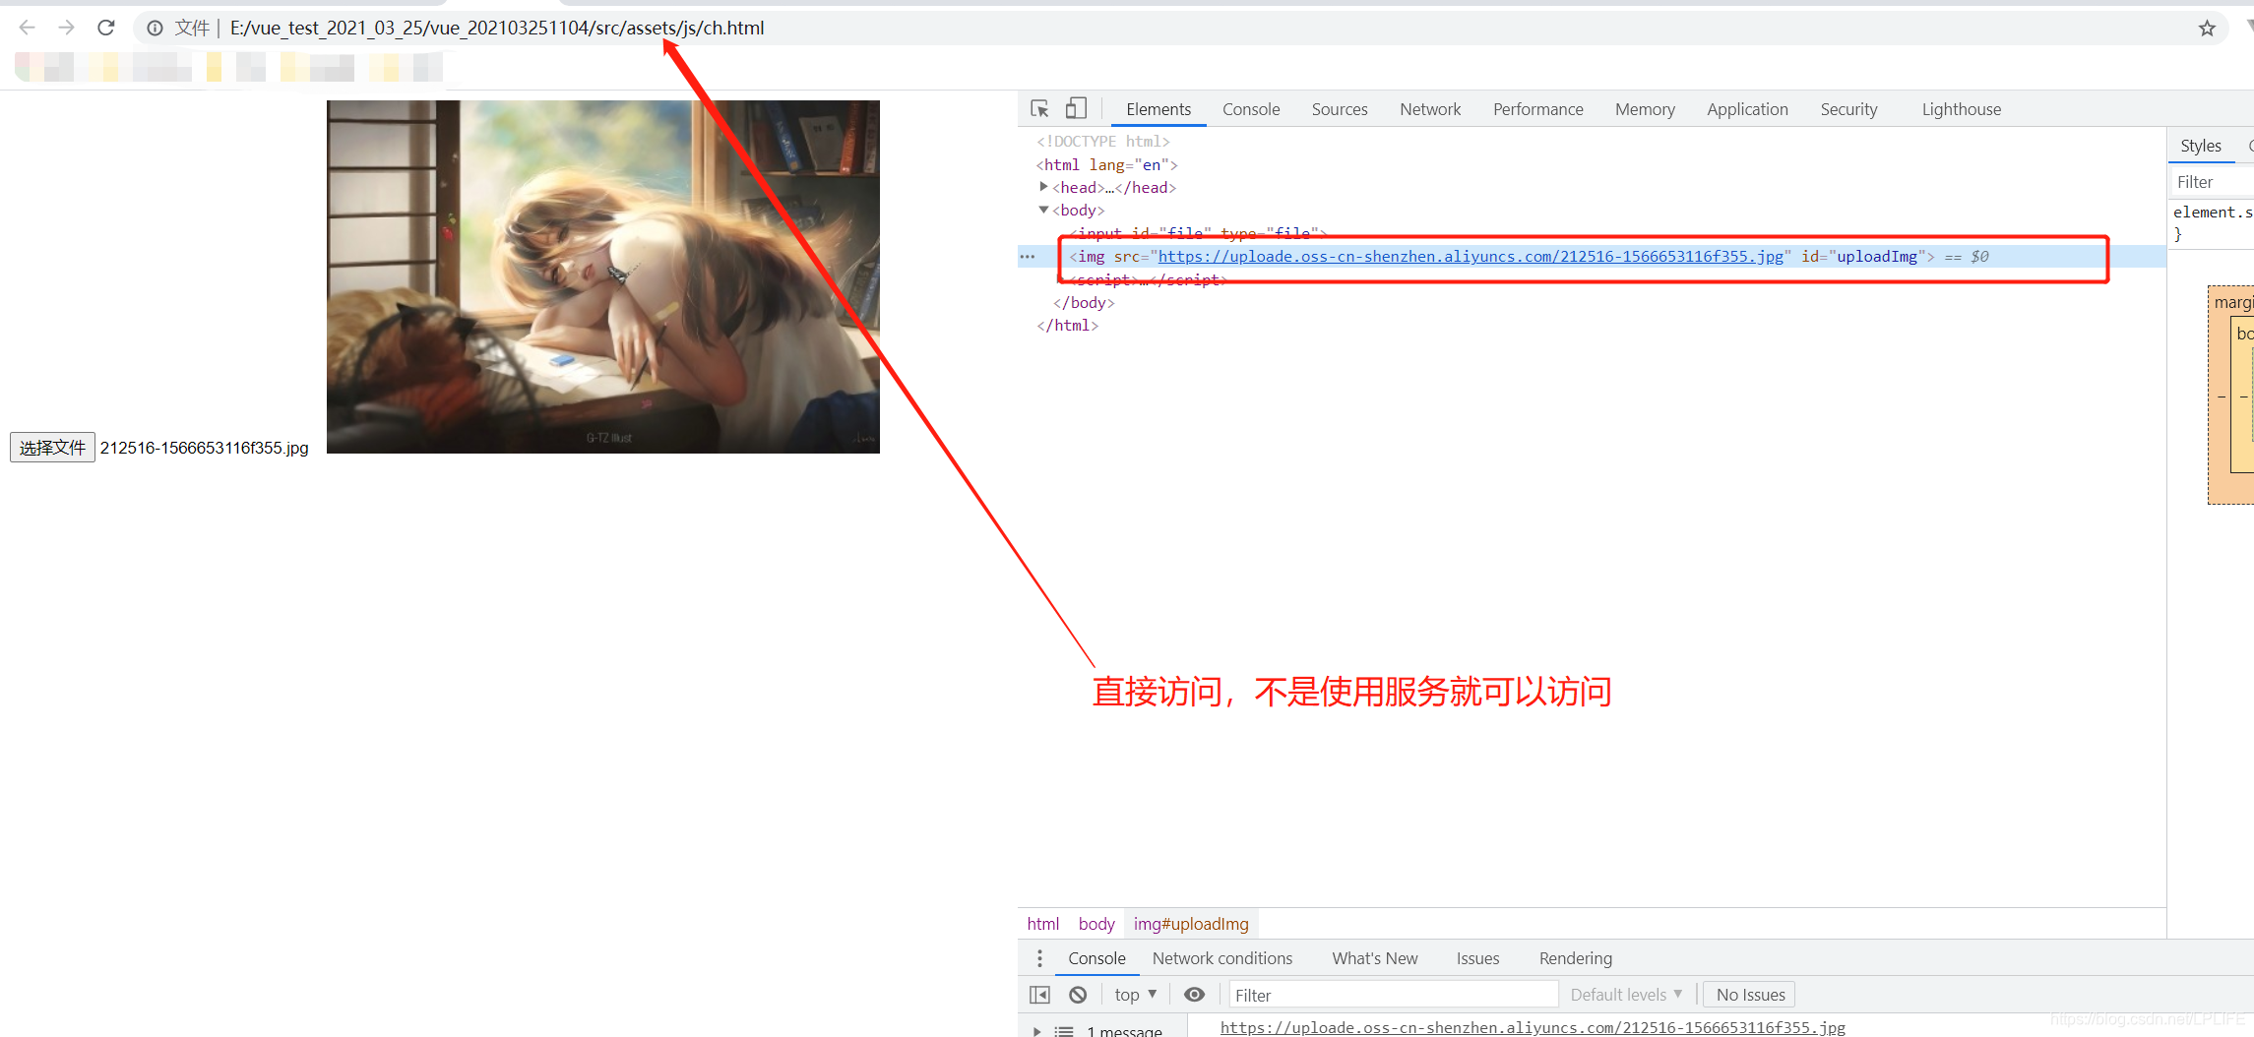Switch to the Elements tab
Image resolution: width=2254 pixels, height=1037 pixels.
click(1158, 109)
